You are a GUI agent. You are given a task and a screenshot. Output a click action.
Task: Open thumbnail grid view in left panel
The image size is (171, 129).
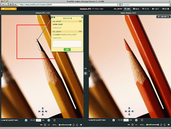[54, 120]
